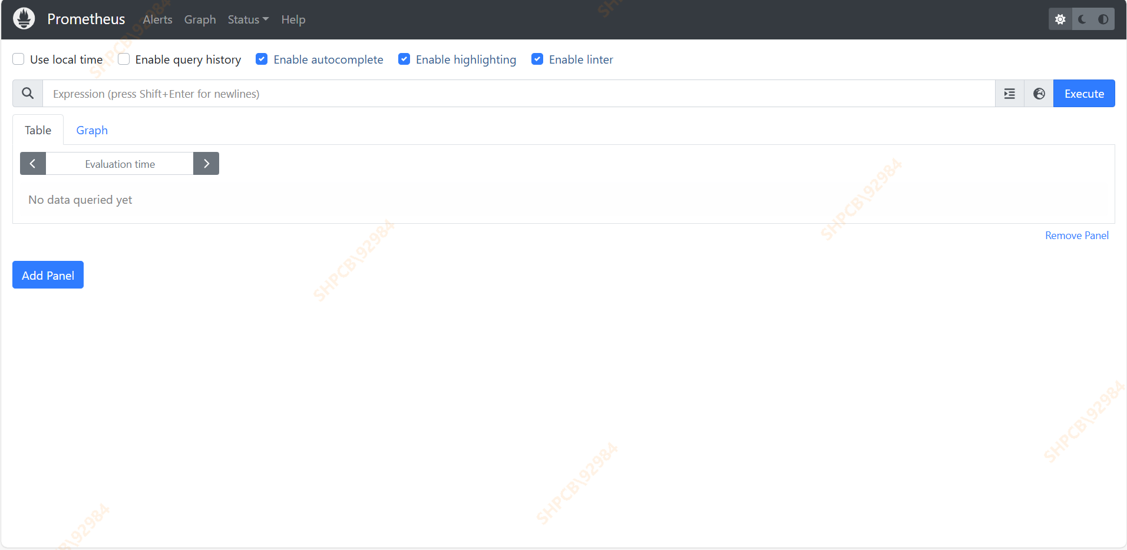
Task: Click the Prometheus flame logo icon
Action: [x=24, y=19]
